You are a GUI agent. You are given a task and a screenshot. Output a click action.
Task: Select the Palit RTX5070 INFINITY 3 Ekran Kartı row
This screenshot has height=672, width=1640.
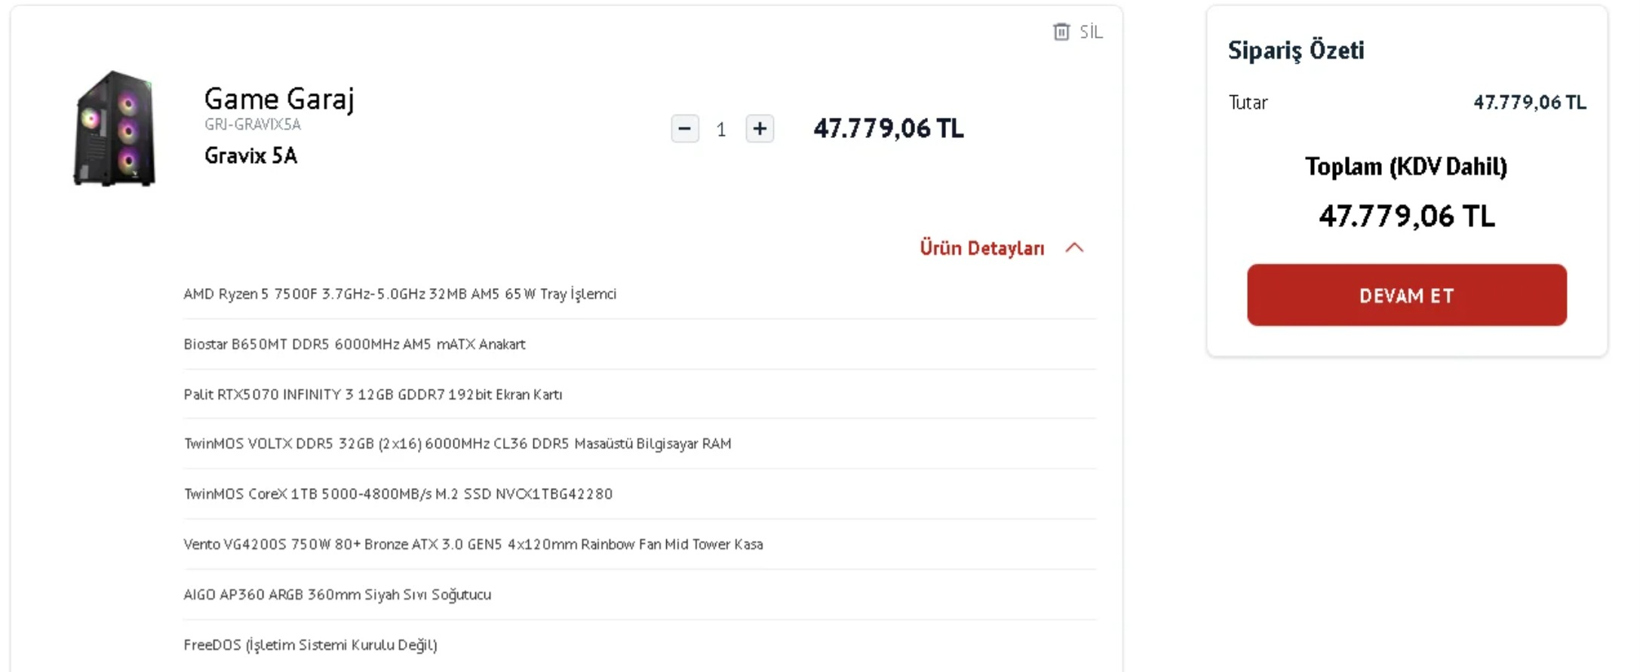pos(640,394)
